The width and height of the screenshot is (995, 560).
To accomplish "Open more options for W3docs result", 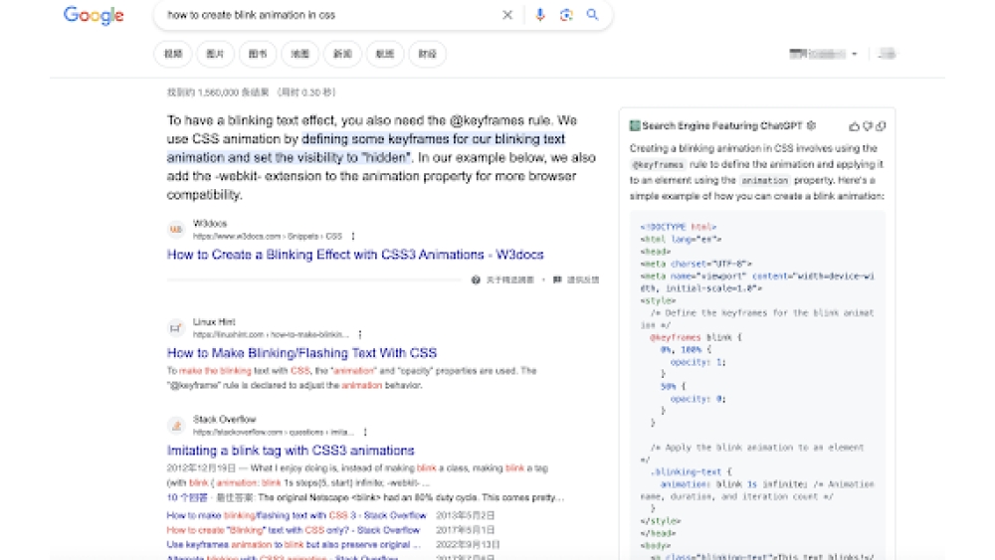I will 353,237.
